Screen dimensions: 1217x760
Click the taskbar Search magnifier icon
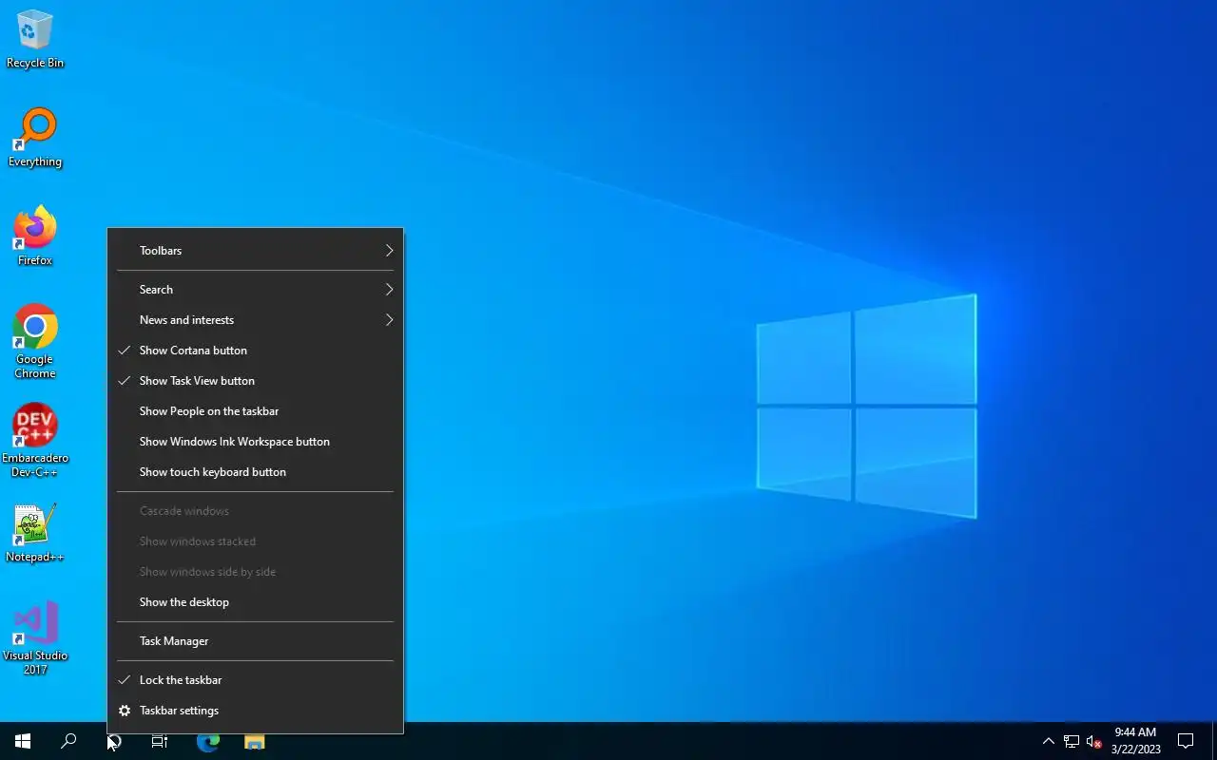pyautogui.click(x=68, y=741)
